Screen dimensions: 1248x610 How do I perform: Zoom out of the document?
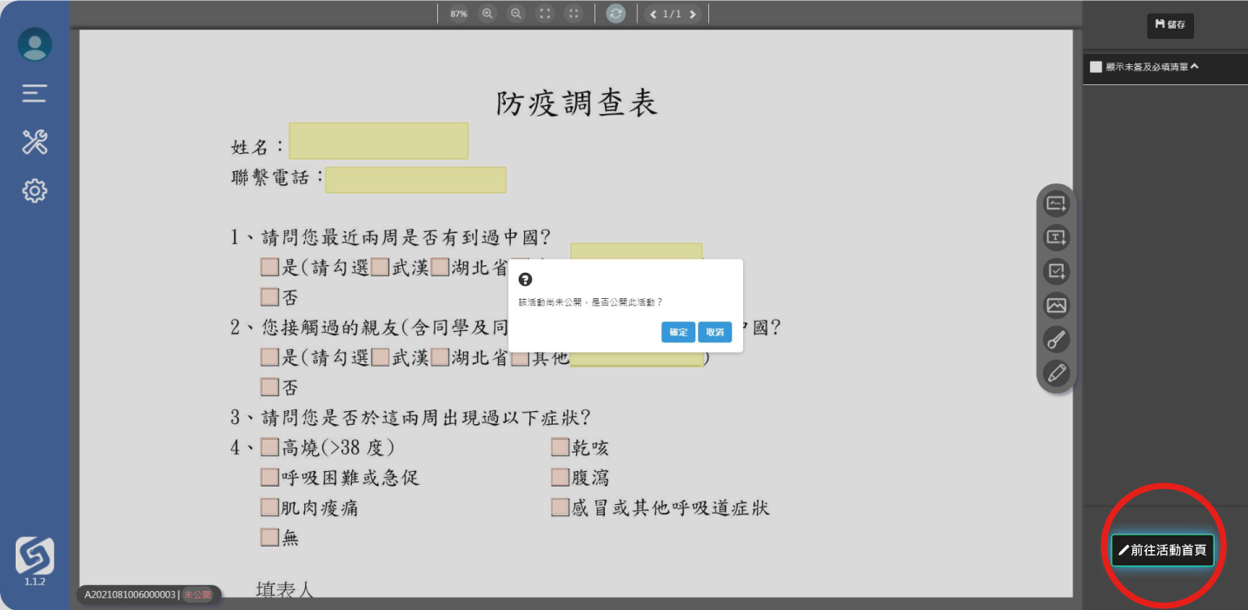(516, 14)
